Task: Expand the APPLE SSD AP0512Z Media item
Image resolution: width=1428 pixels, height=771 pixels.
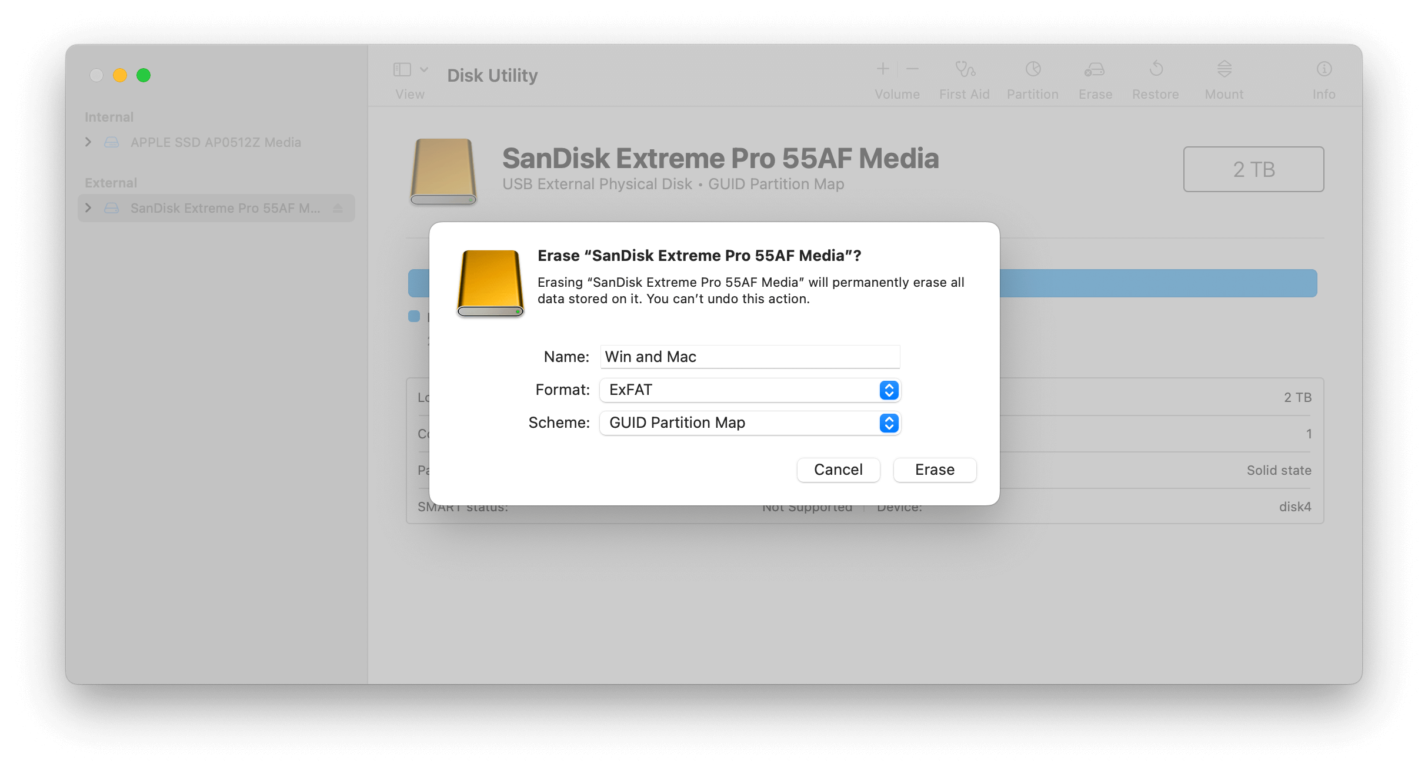Action: click(88, 142)
